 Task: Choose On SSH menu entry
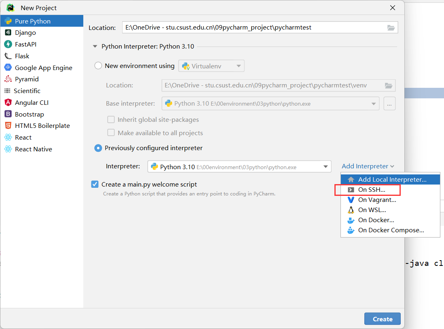coord(391,190)
